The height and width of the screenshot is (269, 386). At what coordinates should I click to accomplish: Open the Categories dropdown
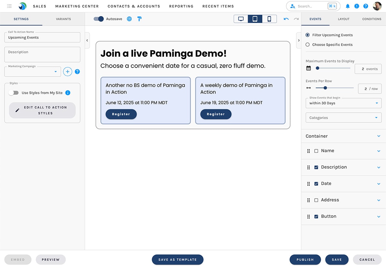pyautogui.click(x=343, y=117)
